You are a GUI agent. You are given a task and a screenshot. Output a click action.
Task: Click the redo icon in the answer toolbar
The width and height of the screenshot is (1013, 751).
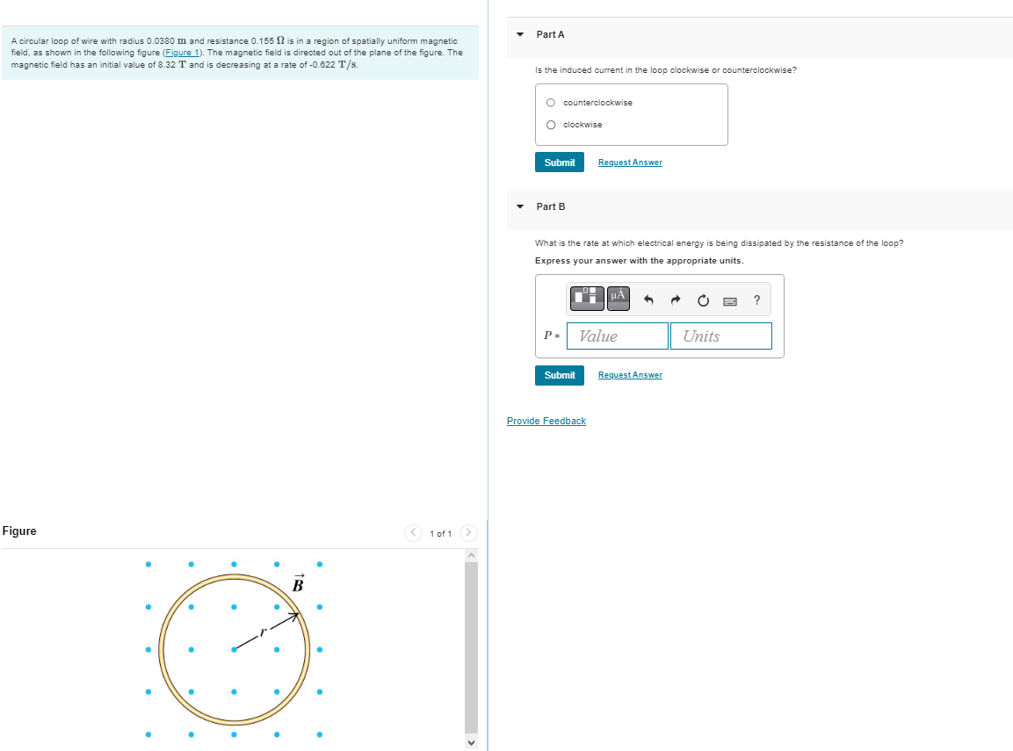pyautogui.click(x=675, y=299)
